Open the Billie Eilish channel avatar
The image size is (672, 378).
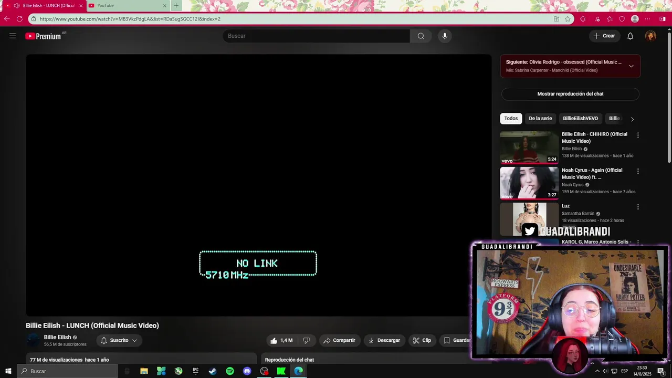tap(34, 340)
